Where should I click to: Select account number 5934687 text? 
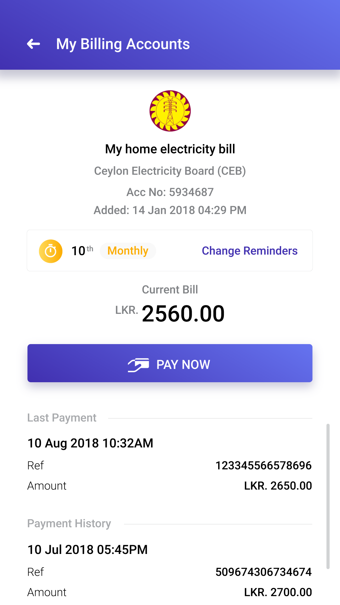pos(170,192)
